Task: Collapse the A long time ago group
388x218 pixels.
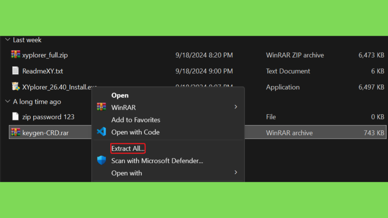Action: [x=8, y=101]
